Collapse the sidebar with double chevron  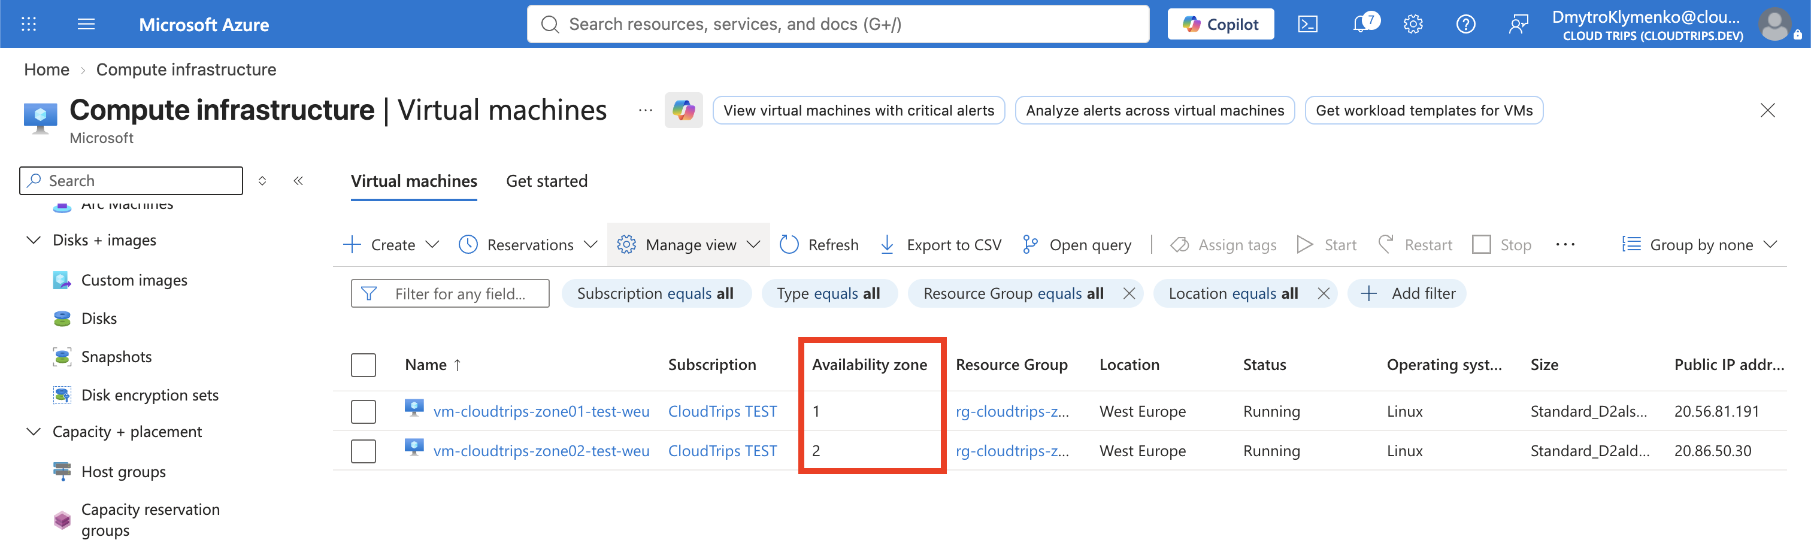[298, 181]
